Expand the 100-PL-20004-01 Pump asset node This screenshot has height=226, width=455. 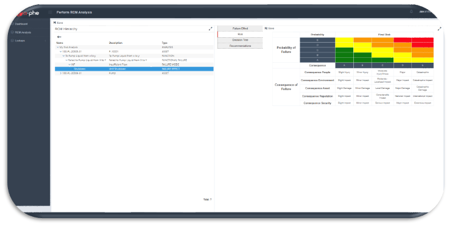pos(60,73)
